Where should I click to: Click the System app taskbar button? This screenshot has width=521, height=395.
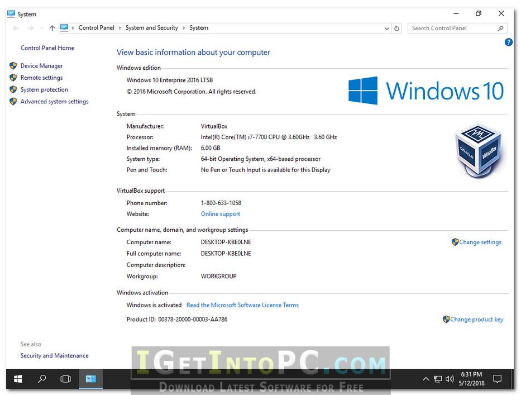pos(90,379)
